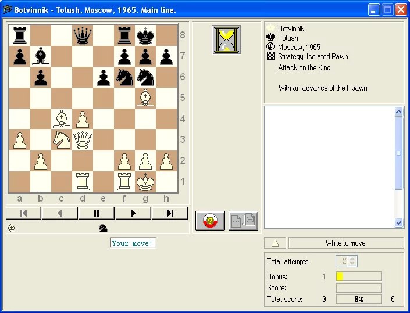Image resolution: width=410 pixels, height=313 pixels.
Task: Click the Tolush player name
Action: (288, 38)
